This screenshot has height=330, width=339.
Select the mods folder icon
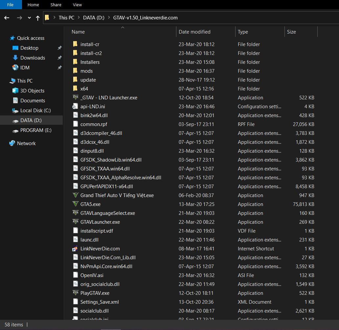click(75, 71)
